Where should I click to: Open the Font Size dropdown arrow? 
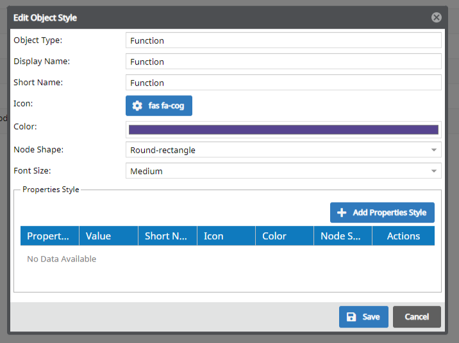pyautogui.click(x=434, y=171)
